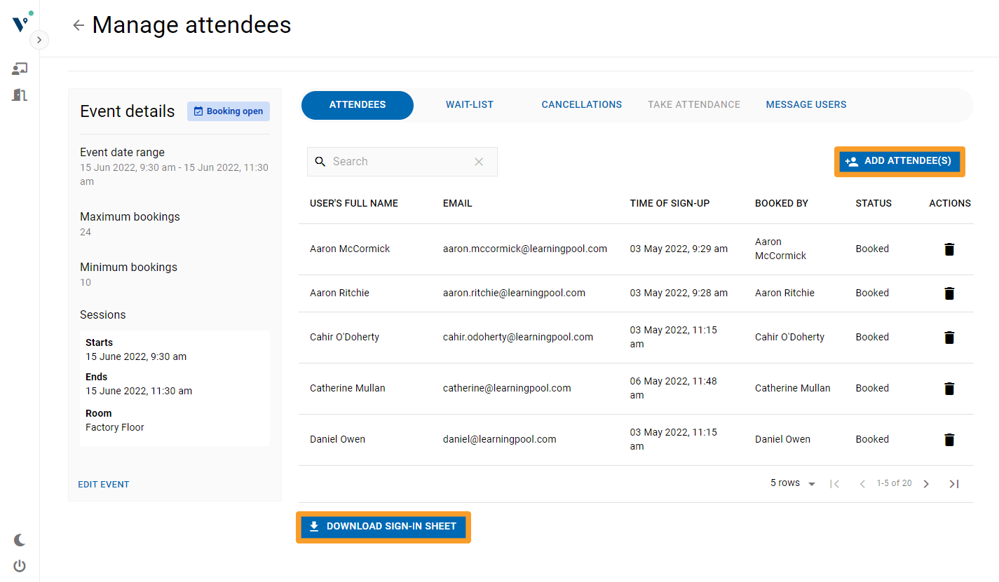Open the Cancellations tab

[x=581, y=104]
